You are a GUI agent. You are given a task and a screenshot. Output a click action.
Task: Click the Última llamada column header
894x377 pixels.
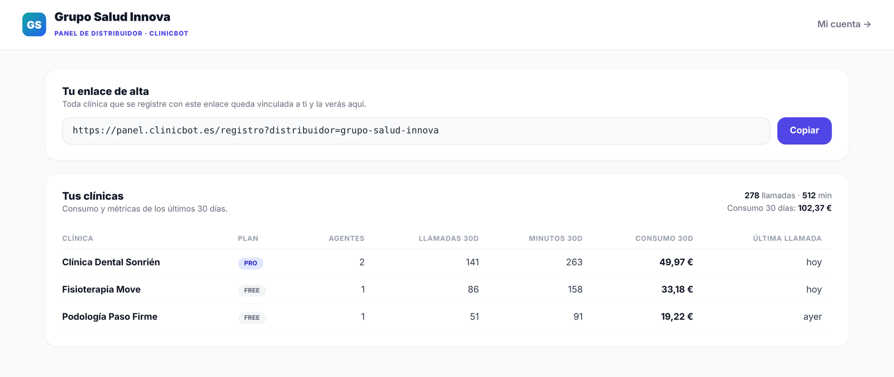point(787,238)
